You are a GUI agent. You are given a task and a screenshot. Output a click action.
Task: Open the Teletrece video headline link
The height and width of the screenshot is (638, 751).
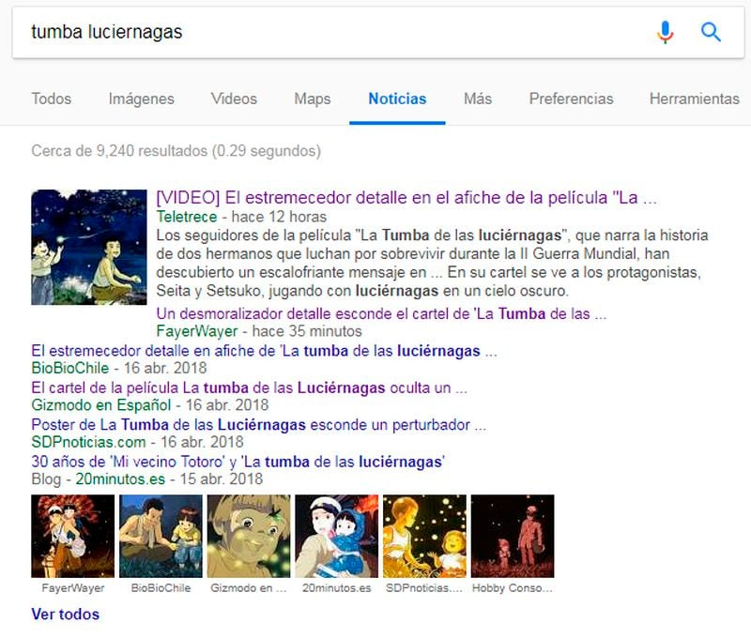tap(406, 198)
